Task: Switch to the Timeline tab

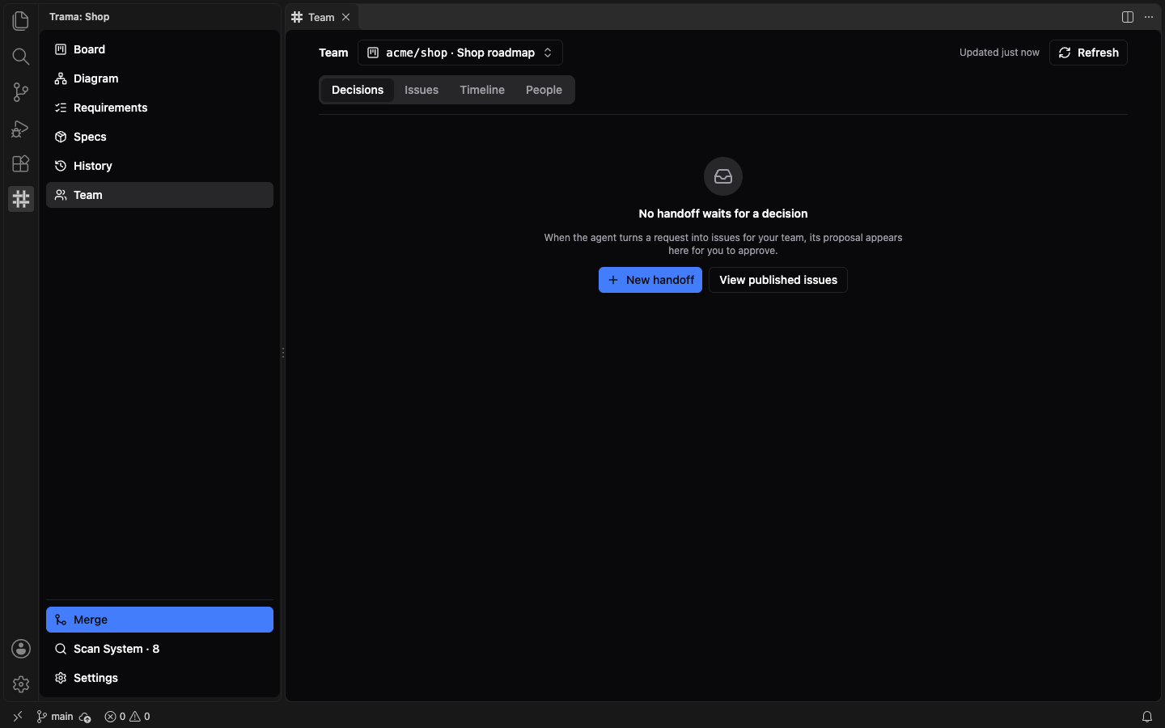Action: coord(482,90)
